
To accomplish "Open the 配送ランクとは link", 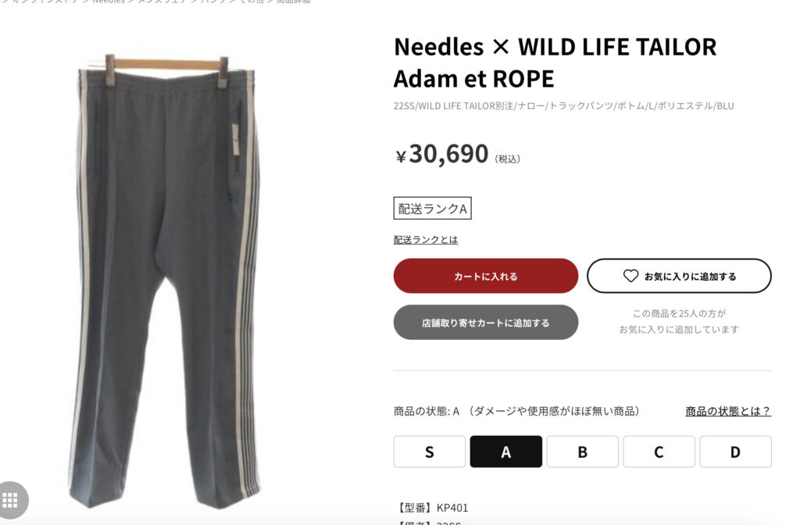I will point(426,240).
